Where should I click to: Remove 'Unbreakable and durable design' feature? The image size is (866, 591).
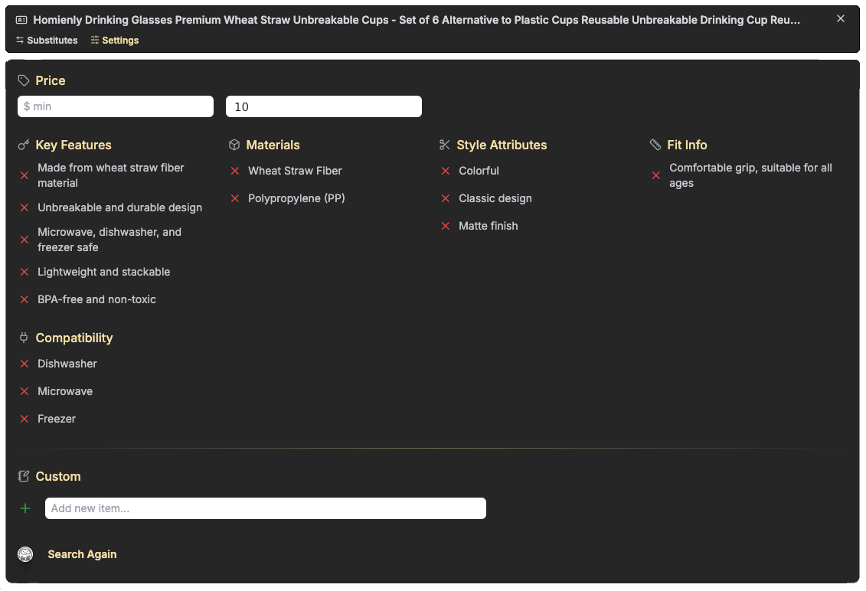coord(25,207)
